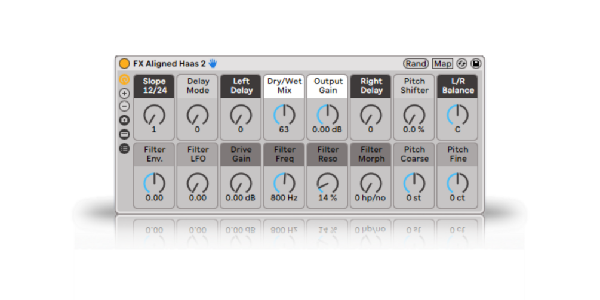
Task: Click the Pitch Fine knob
Action: [458, 183]
